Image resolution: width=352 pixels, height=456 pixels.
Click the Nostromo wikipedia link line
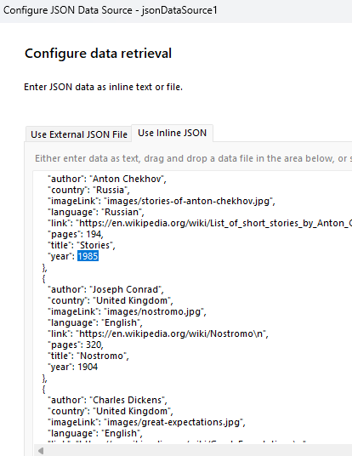[x=158, y=333]
